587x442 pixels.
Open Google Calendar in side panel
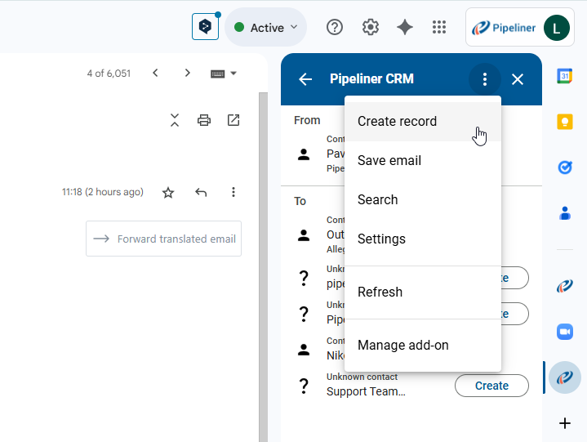tap(564, 76)
